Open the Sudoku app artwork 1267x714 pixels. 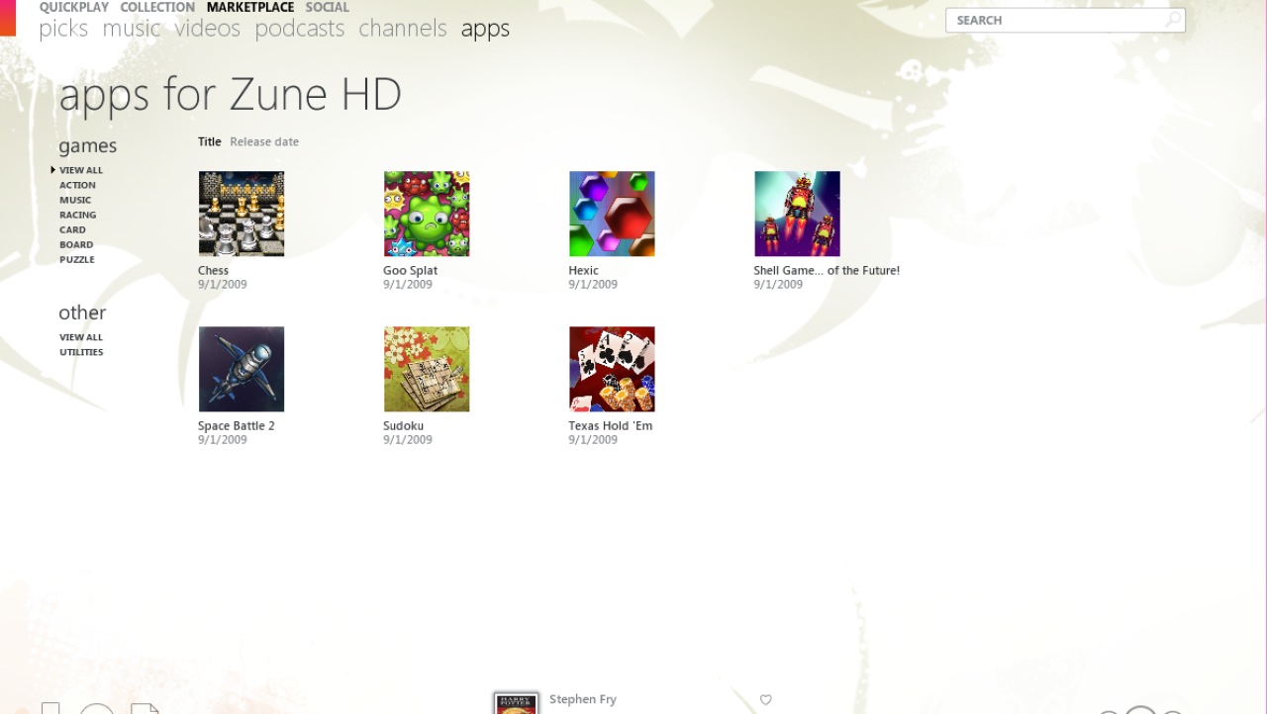427,369
